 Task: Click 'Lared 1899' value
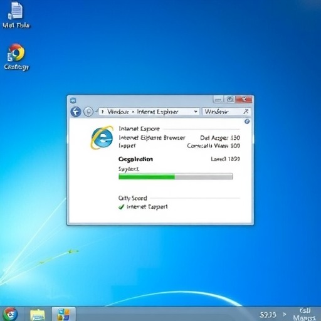click(x=225, y=159)
